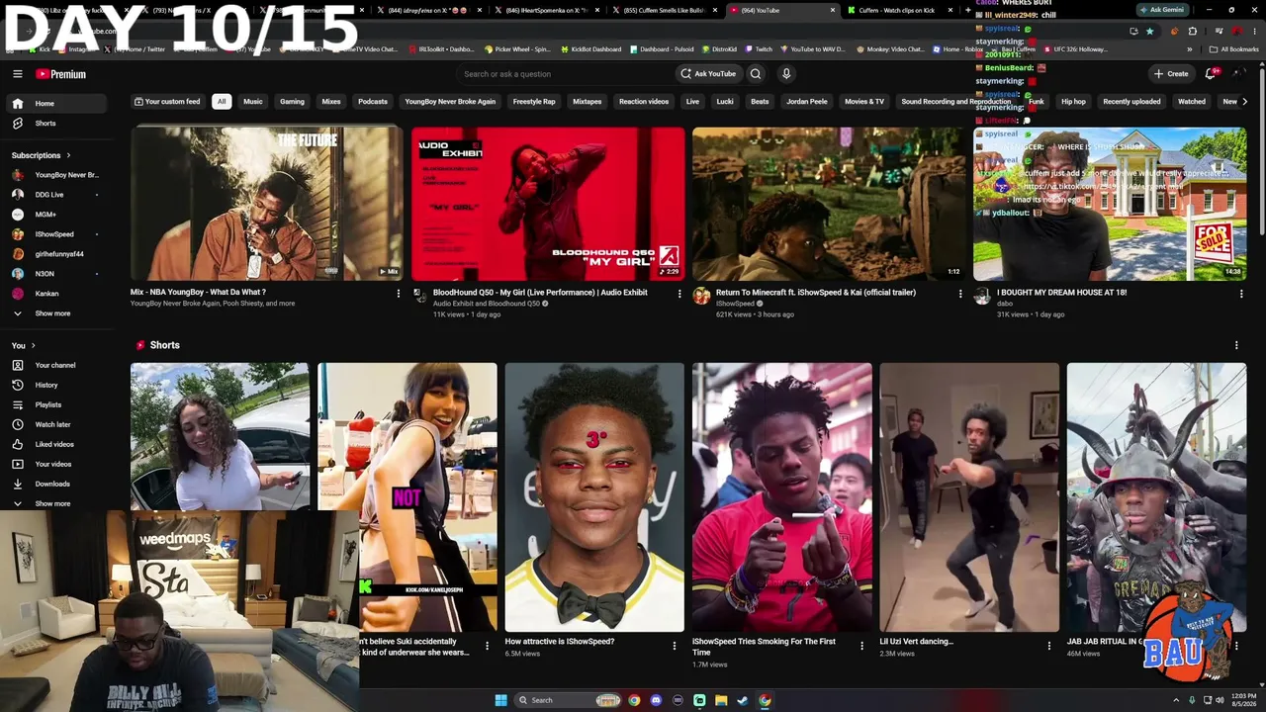Switch to the Cuffem - Watch clips on Kick tab
Viewport: 1266px width, 712px height.
pyautogui.click(x=900, y=10)
